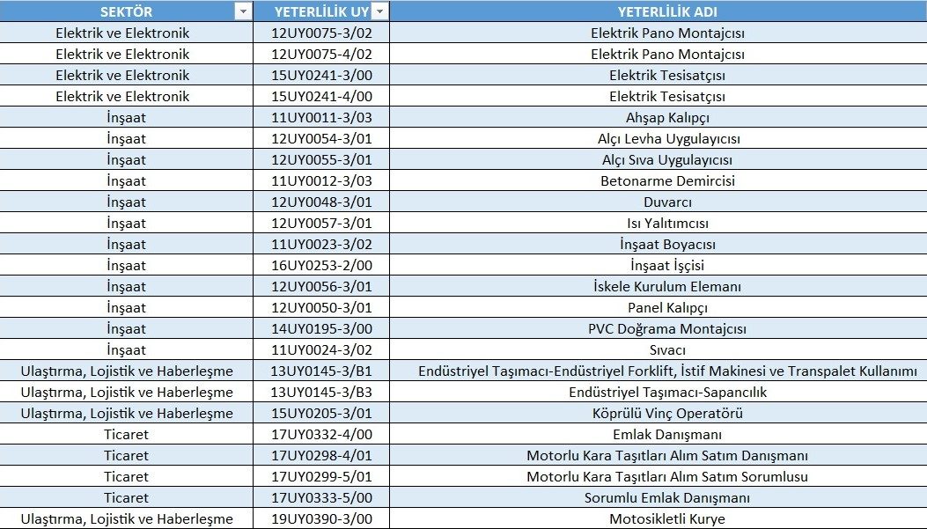Click the Endüstriyel Taşımacı-Sapancılık cell
927x529 pixels.
pos(666,393)
